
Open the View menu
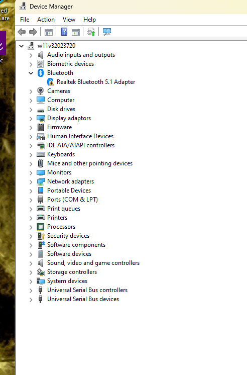[69, 20]
